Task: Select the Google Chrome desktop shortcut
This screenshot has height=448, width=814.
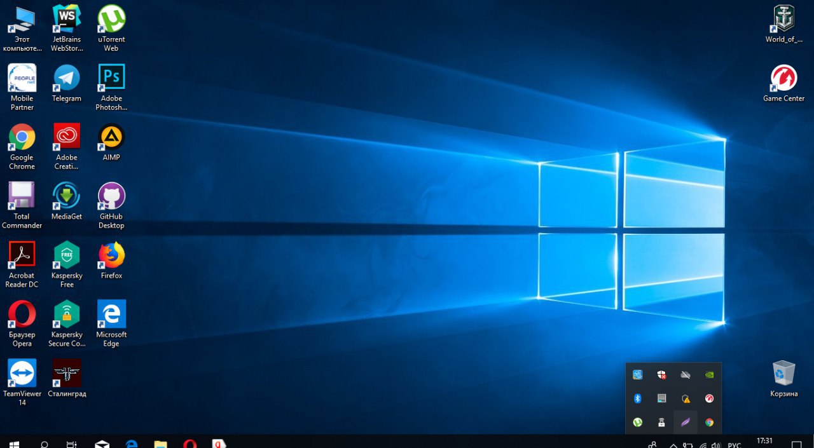Action: (22, 147)
